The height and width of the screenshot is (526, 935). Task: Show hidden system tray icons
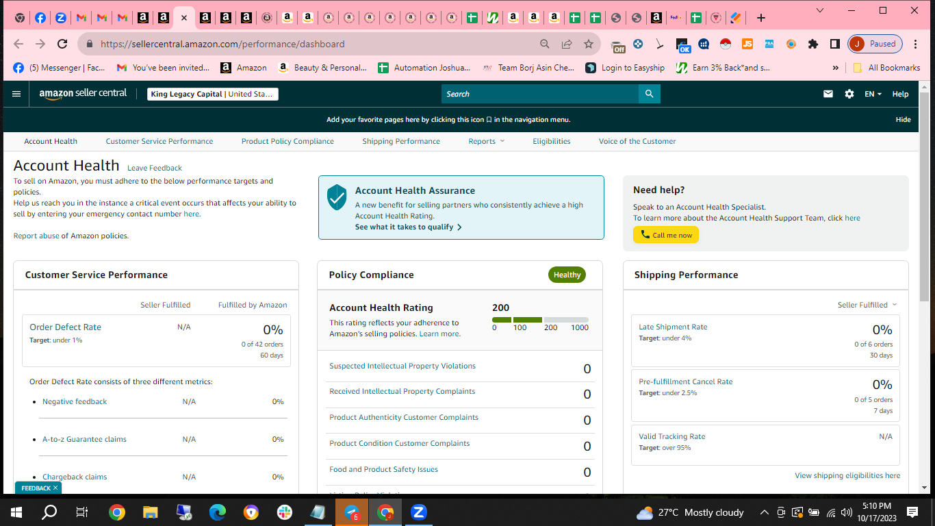coord(765,512)
